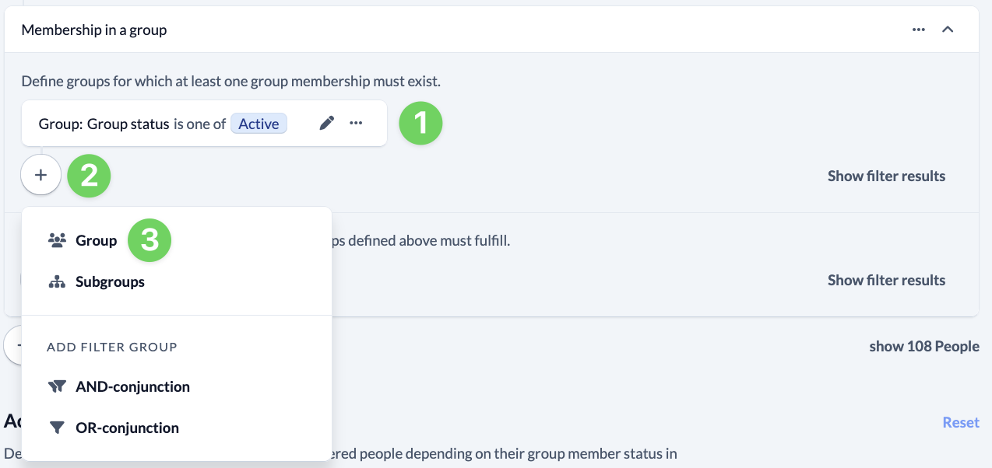The image size is (992, 468).
Task: Edit the Group status filter with pencil icon
Action: 327,124
